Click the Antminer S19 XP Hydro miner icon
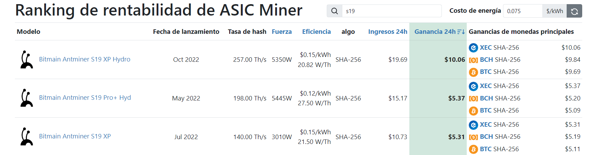Image resolution: width=595 pixels, height=155 pixels. pos(27,59)
